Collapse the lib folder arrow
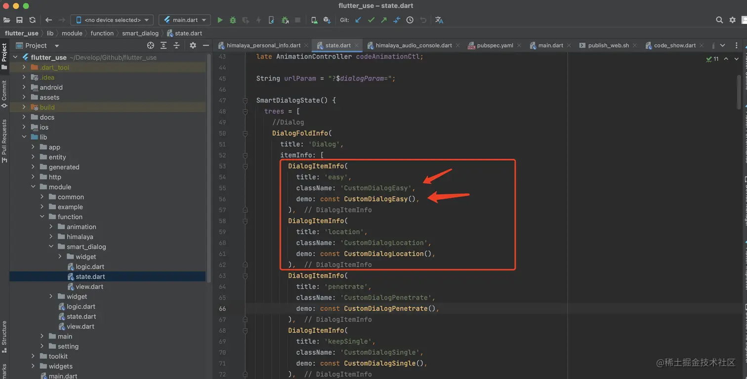Screen dimensions: 747x379 [24, 137]
